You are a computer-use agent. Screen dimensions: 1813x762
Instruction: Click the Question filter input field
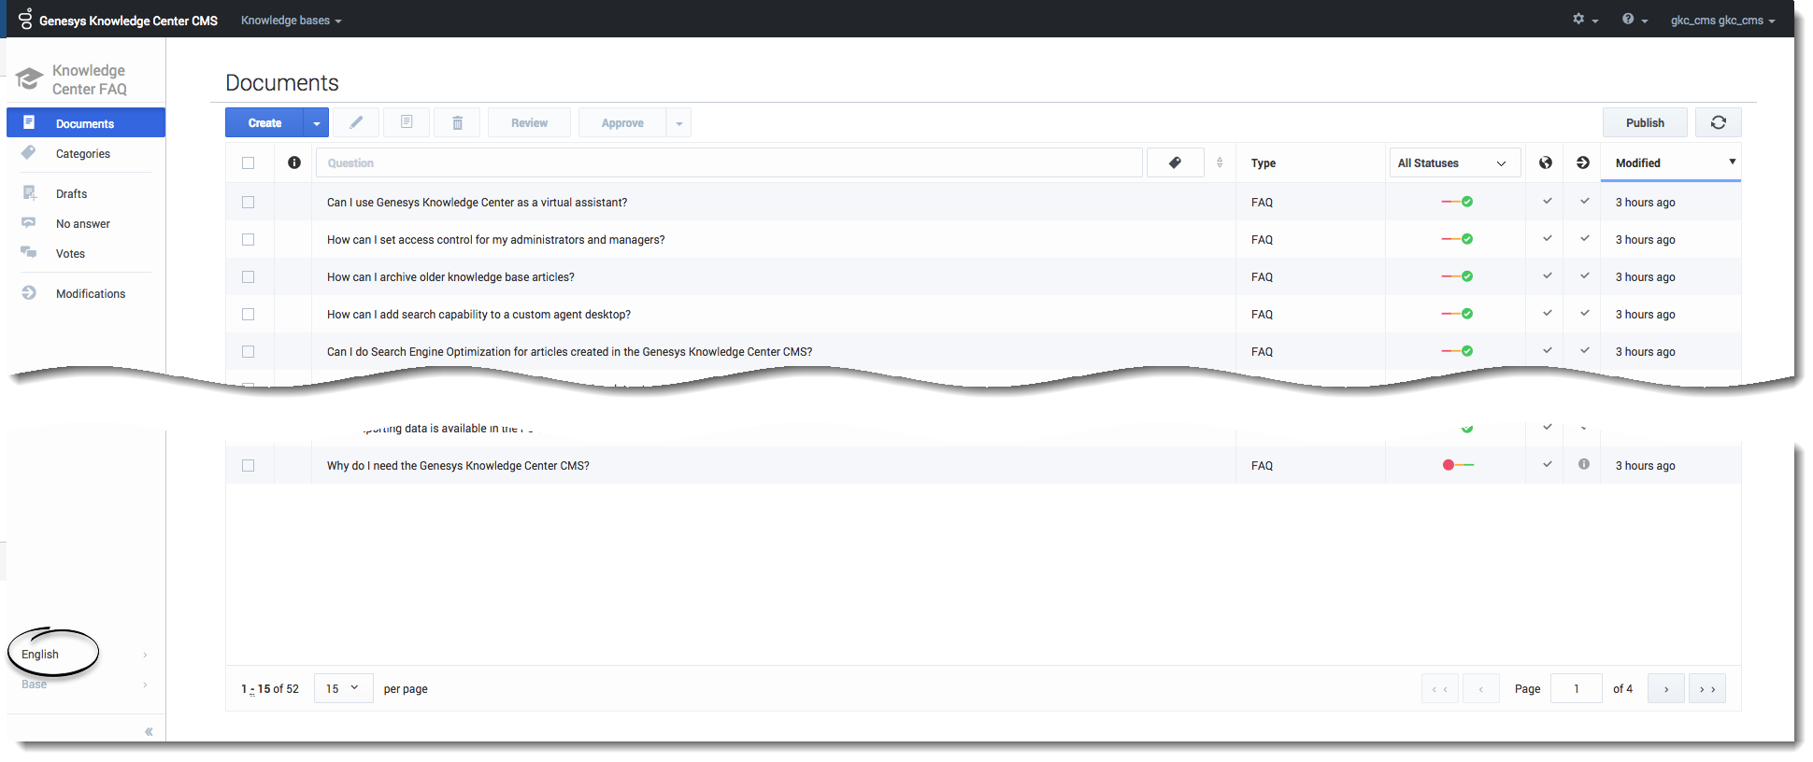(x=729, y=162)
